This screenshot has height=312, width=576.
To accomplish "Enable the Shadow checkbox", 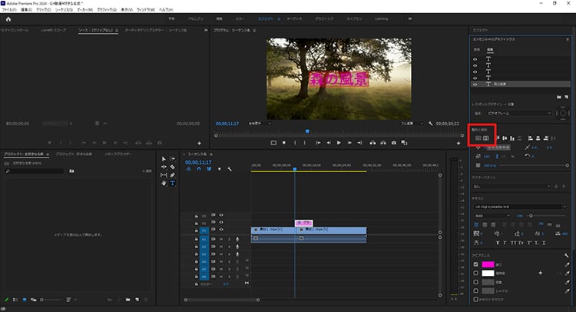I will [476, 290].
